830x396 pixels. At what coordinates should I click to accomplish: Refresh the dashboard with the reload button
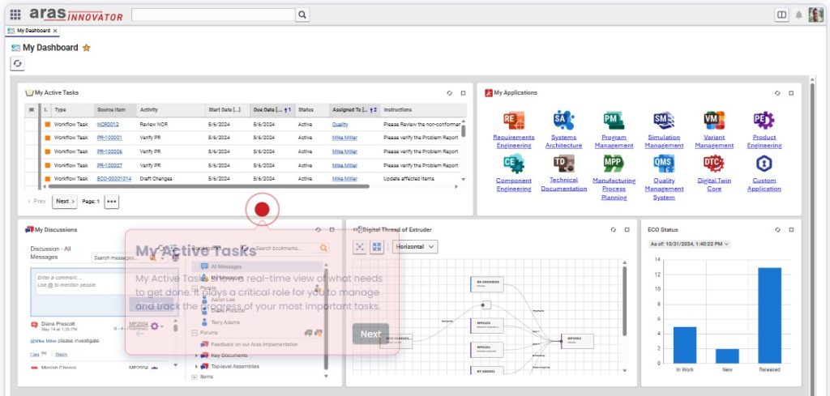pos(18,63)
